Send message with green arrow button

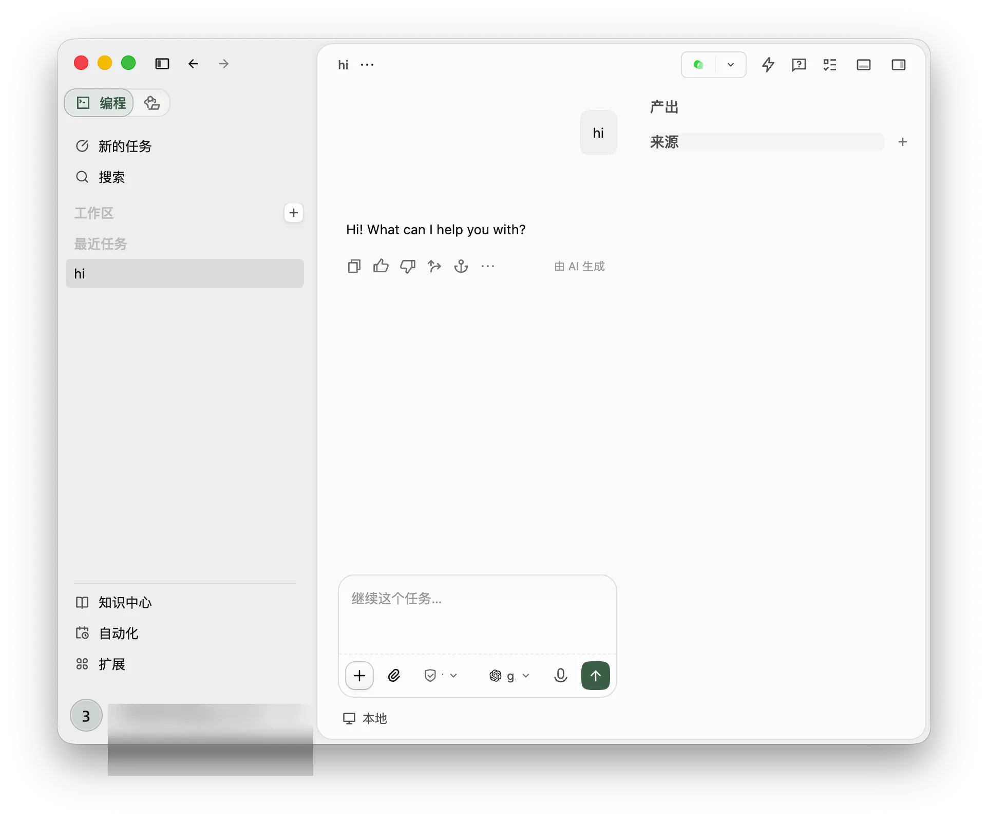click(x=596, y=676)
